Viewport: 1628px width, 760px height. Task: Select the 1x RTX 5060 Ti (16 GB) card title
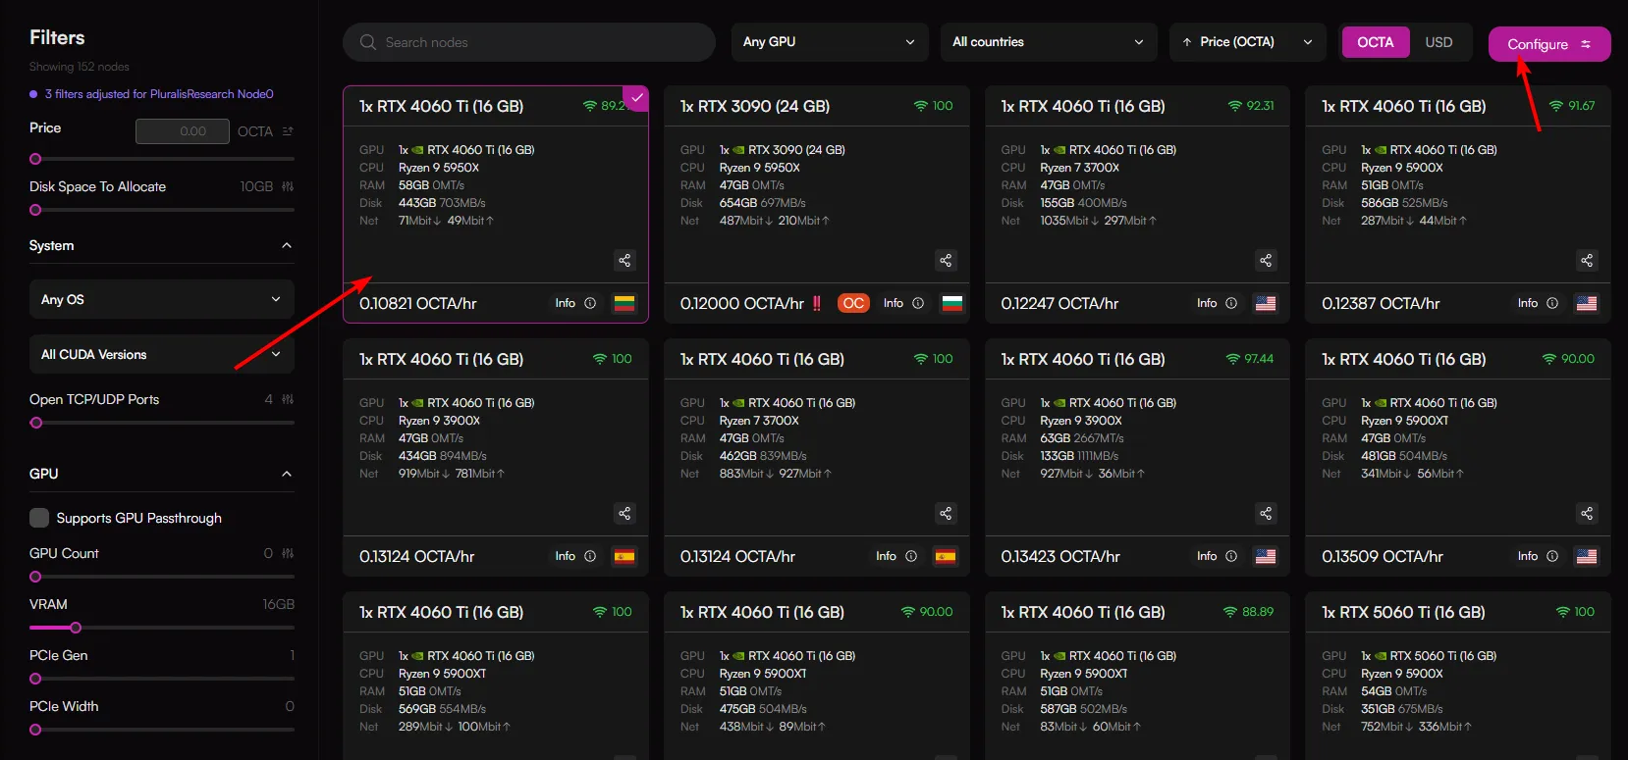(x=1403, y=612)
